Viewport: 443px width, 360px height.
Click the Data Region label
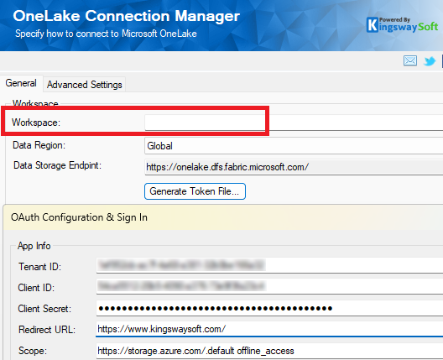click(x=39, y=145)
